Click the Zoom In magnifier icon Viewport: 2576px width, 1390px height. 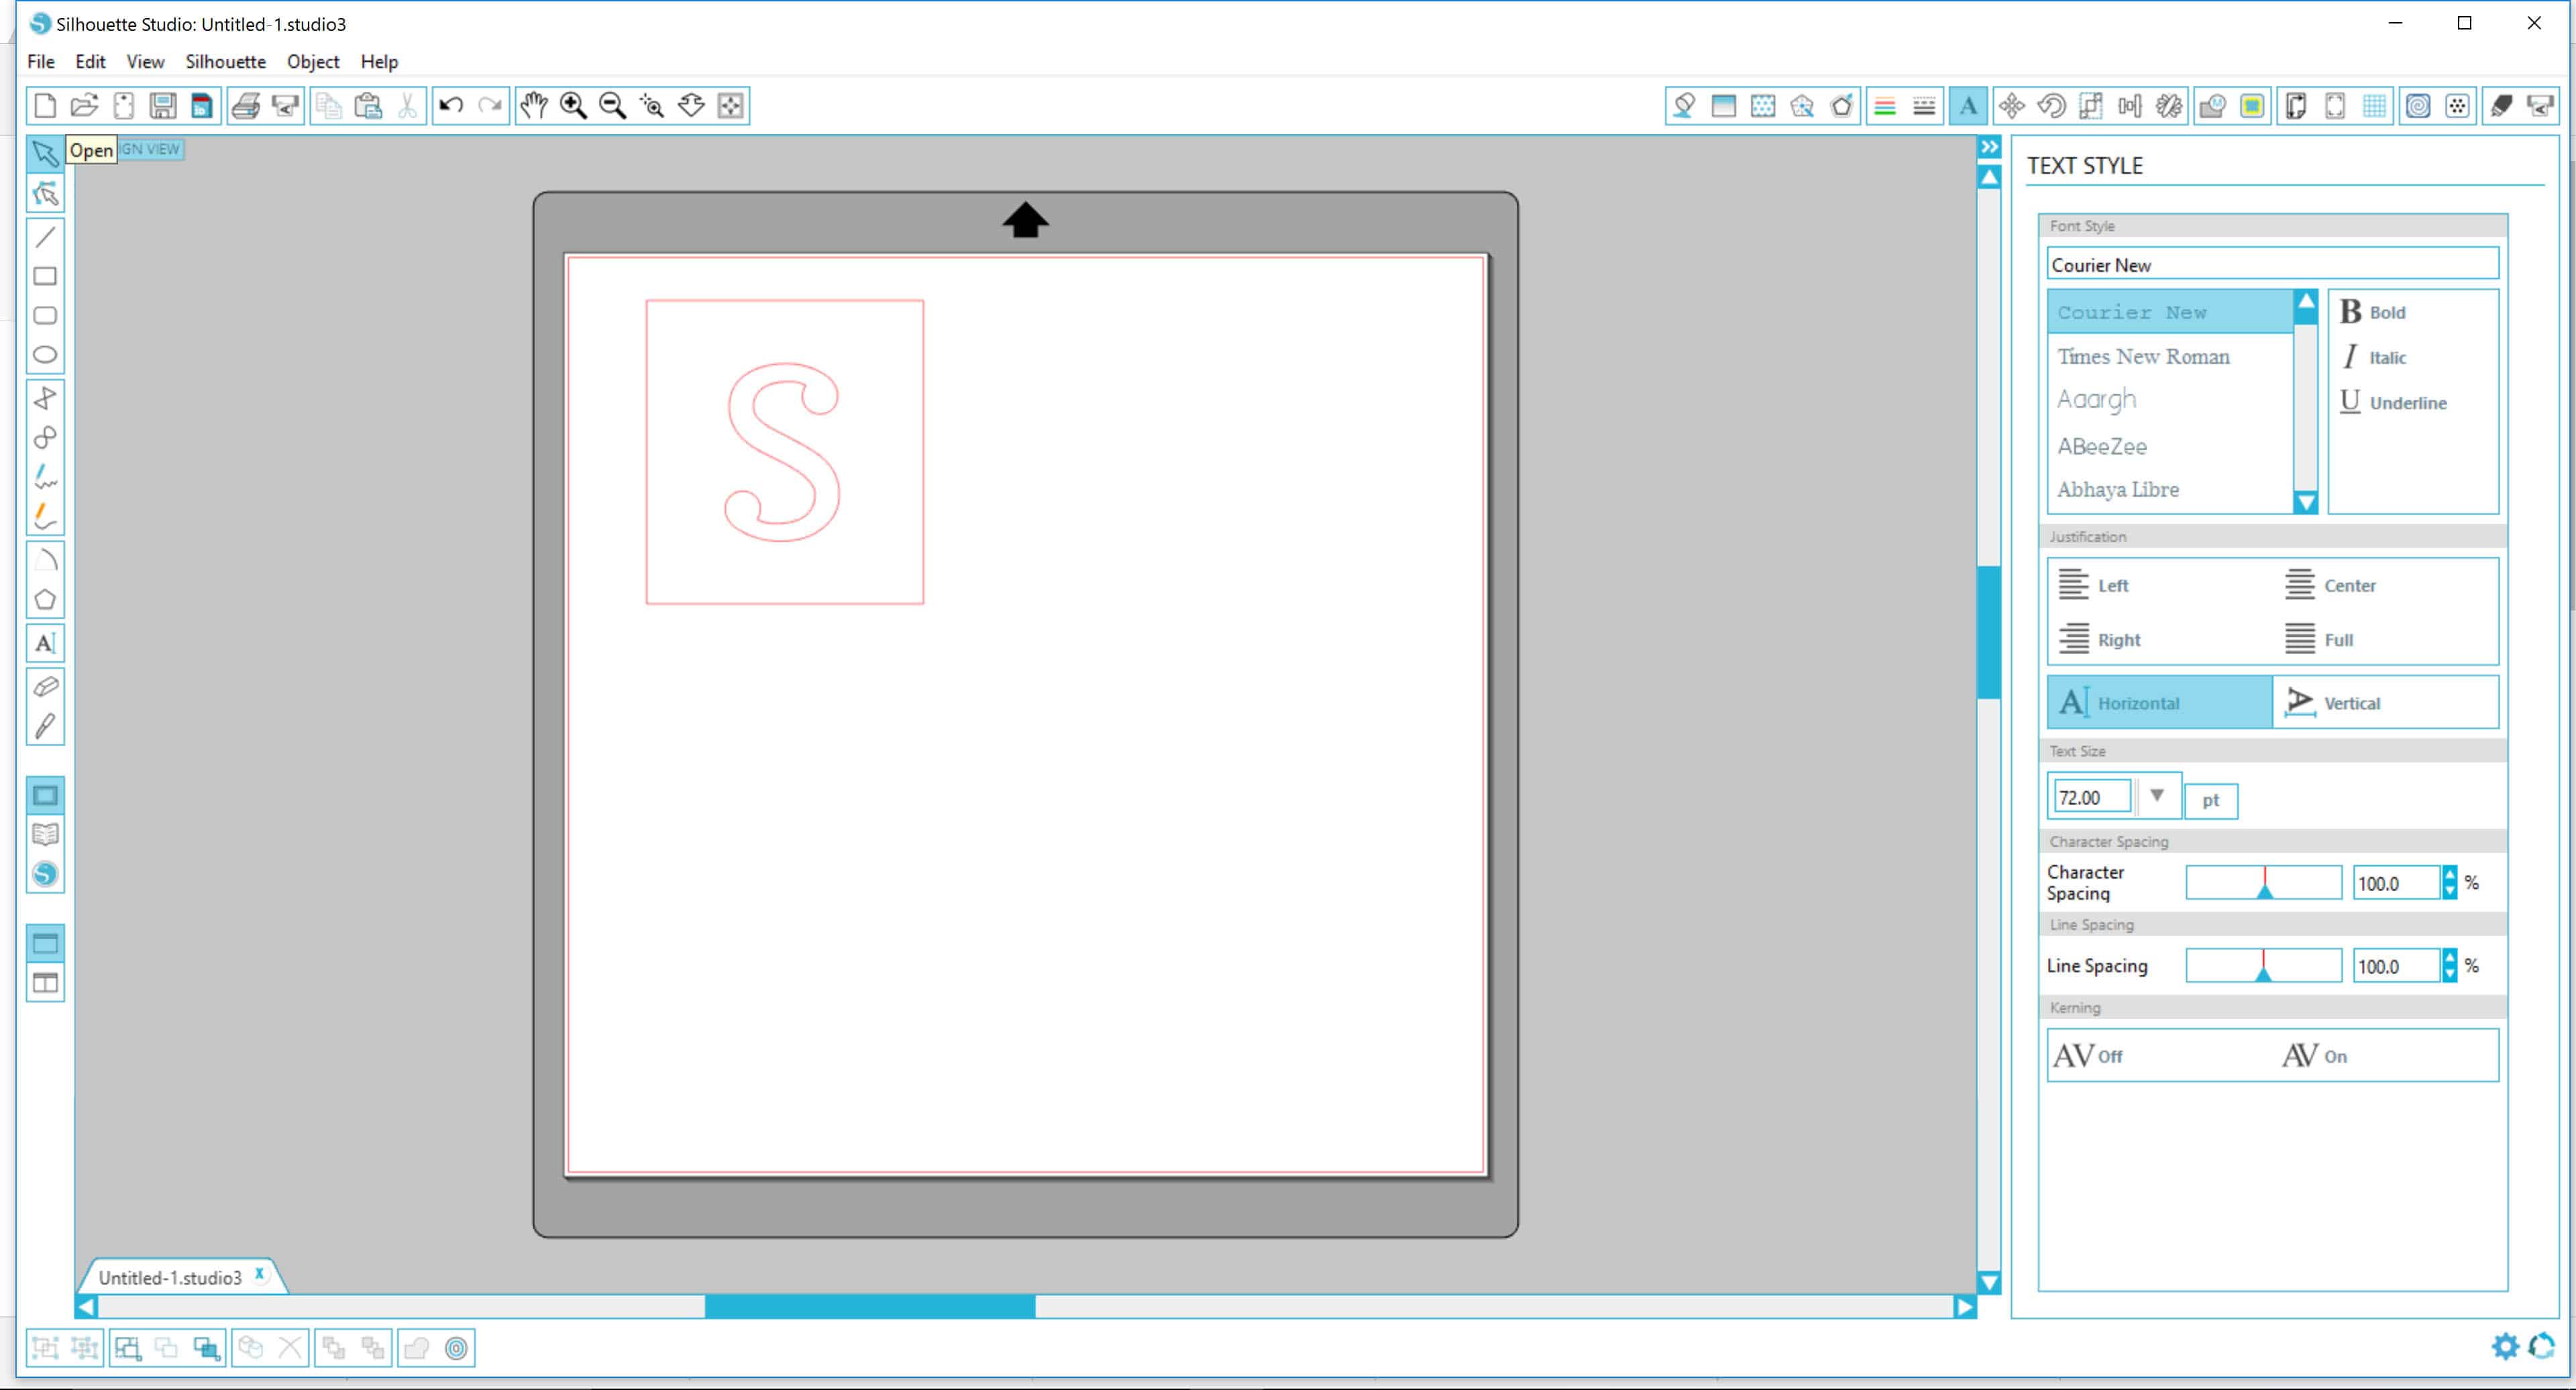pos(573,106)
